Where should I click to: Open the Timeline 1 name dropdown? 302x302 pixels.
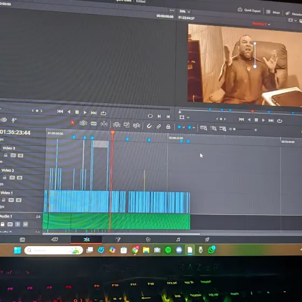(x=261, y=24)
